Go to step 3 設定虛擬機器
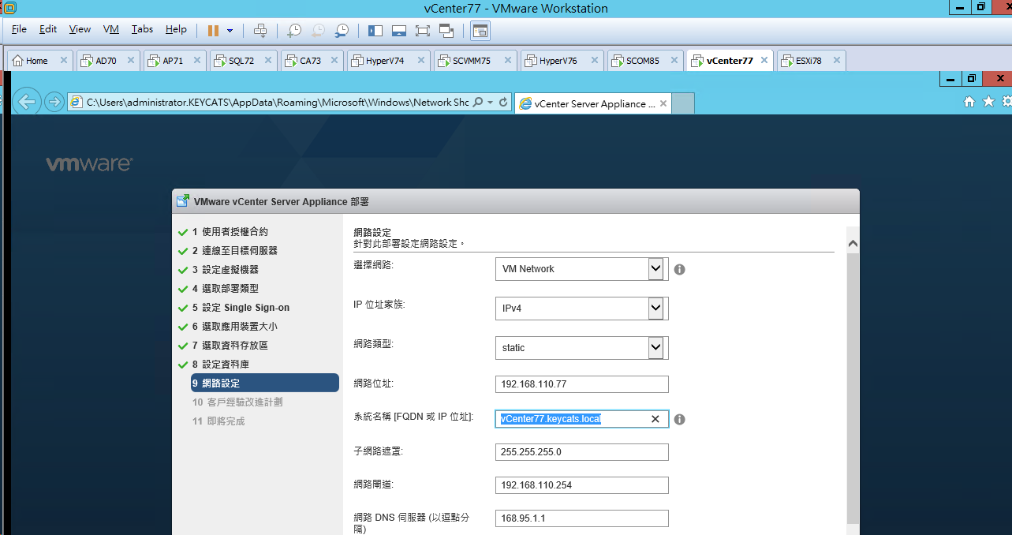Image resolution: width=1012 pixels, height=535 pixels. pos(225,270)
